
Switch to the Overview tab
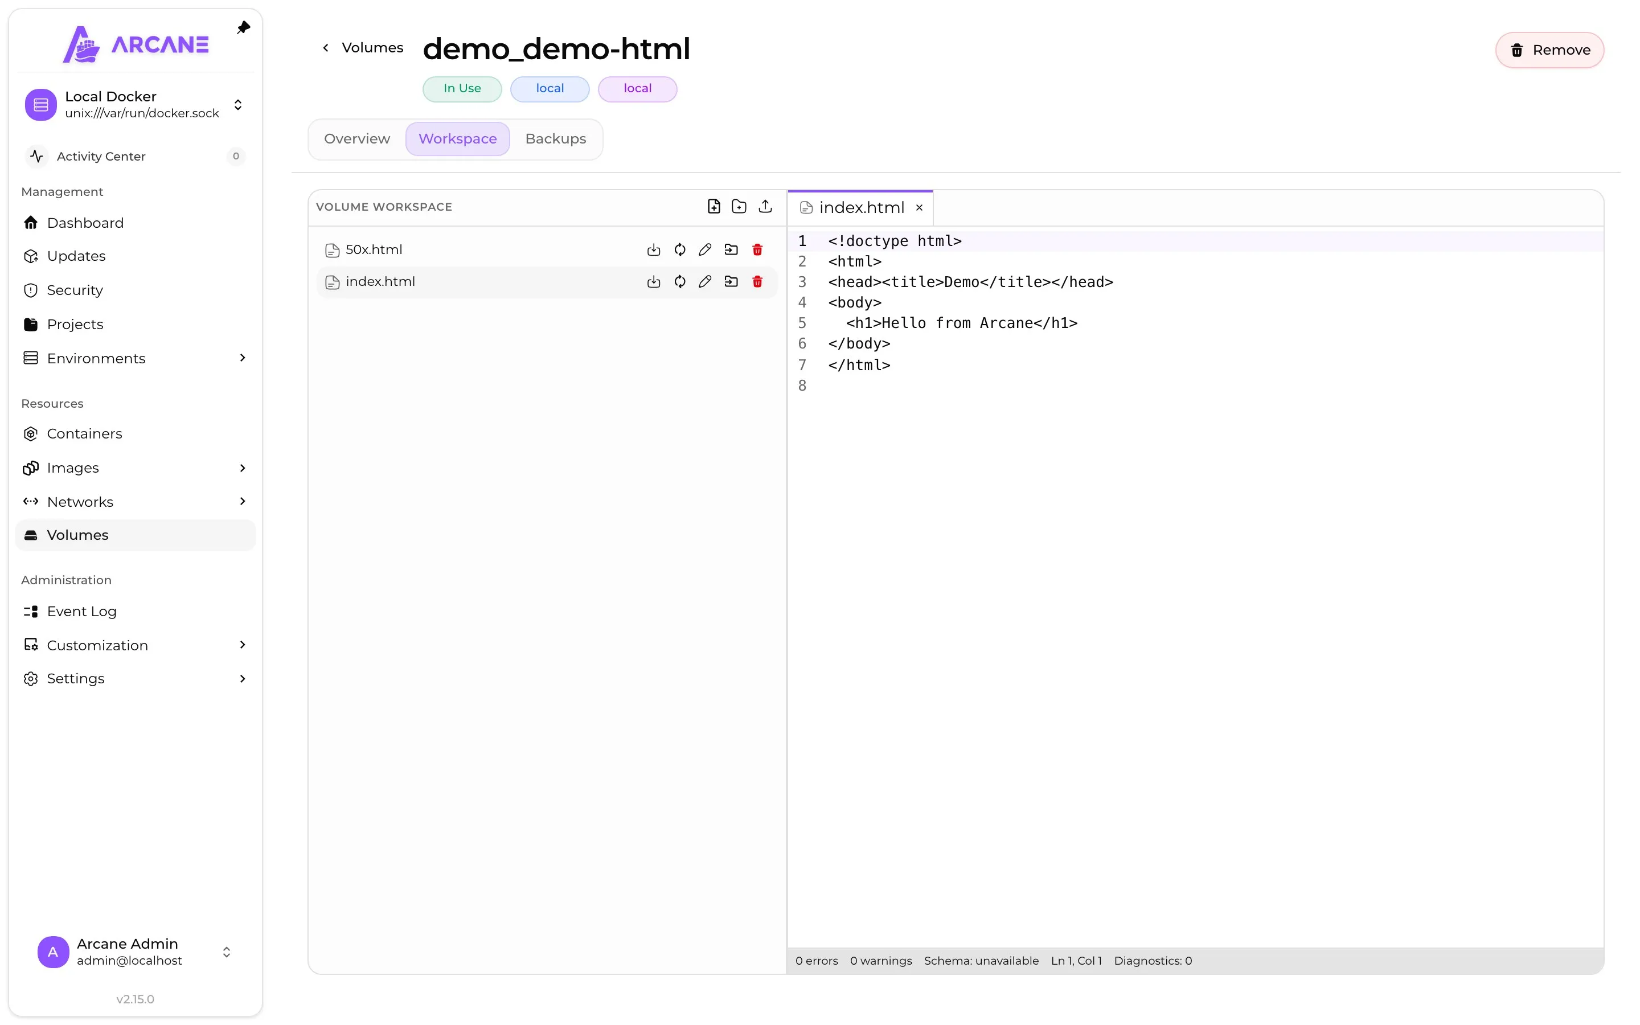coord(357,139)
